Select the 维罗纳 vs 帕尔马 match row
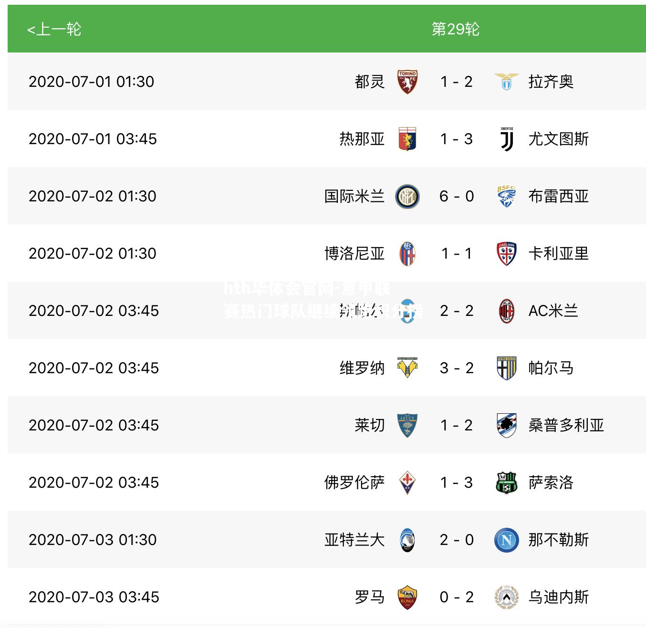 327,368
